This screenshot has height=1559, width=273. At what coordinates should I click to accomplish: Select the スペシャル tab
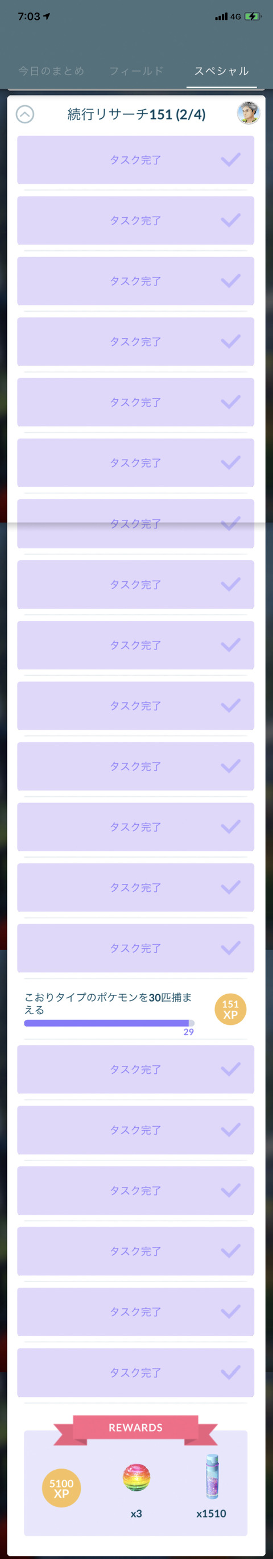222,71
